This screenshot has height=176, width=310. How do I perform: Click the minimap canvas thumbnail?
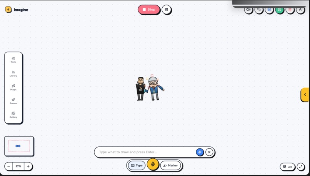tap(19, 146)
